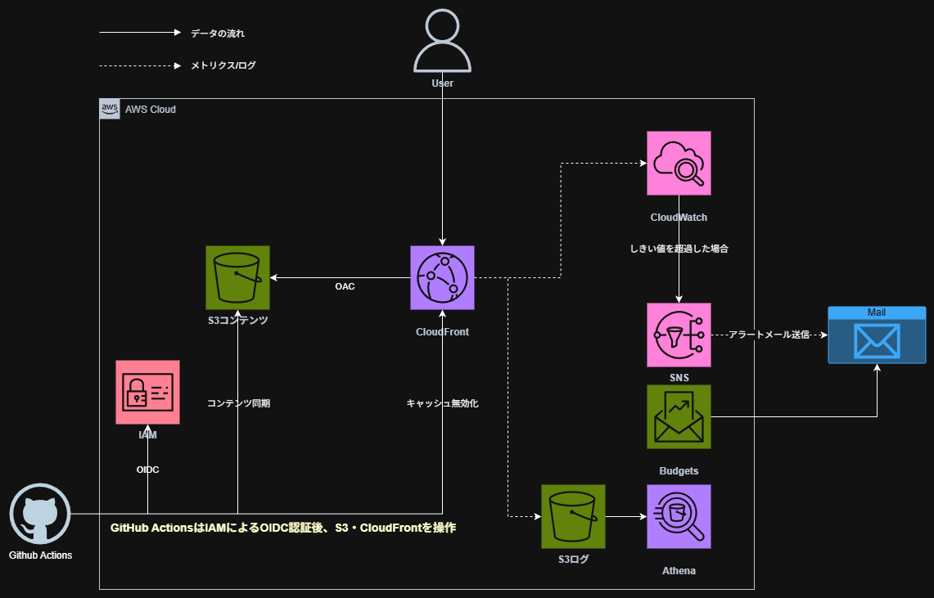Select the SNS icon
Image resolution: width=934 pixels, height=598 pixels.
[679, 335]
